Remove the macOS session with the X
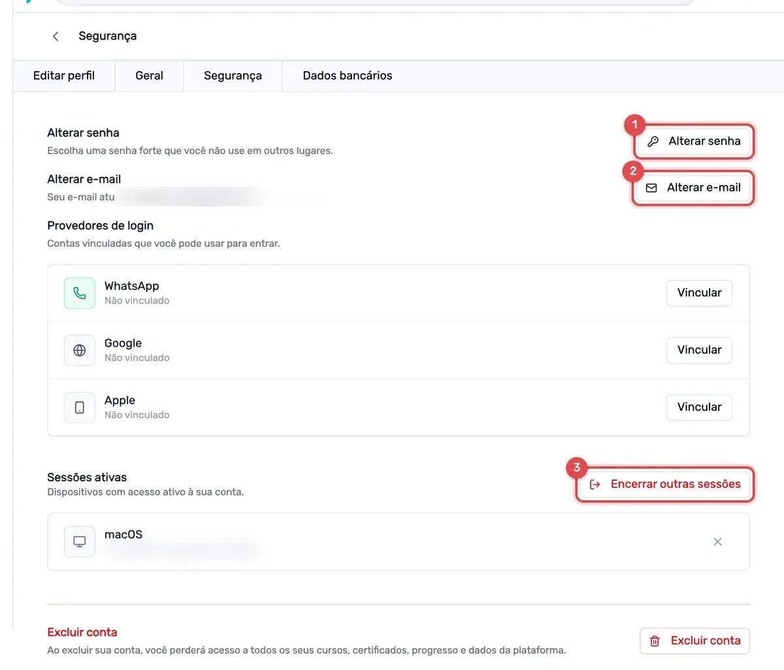Screen dimensions: 784x670 click(717, 541)
